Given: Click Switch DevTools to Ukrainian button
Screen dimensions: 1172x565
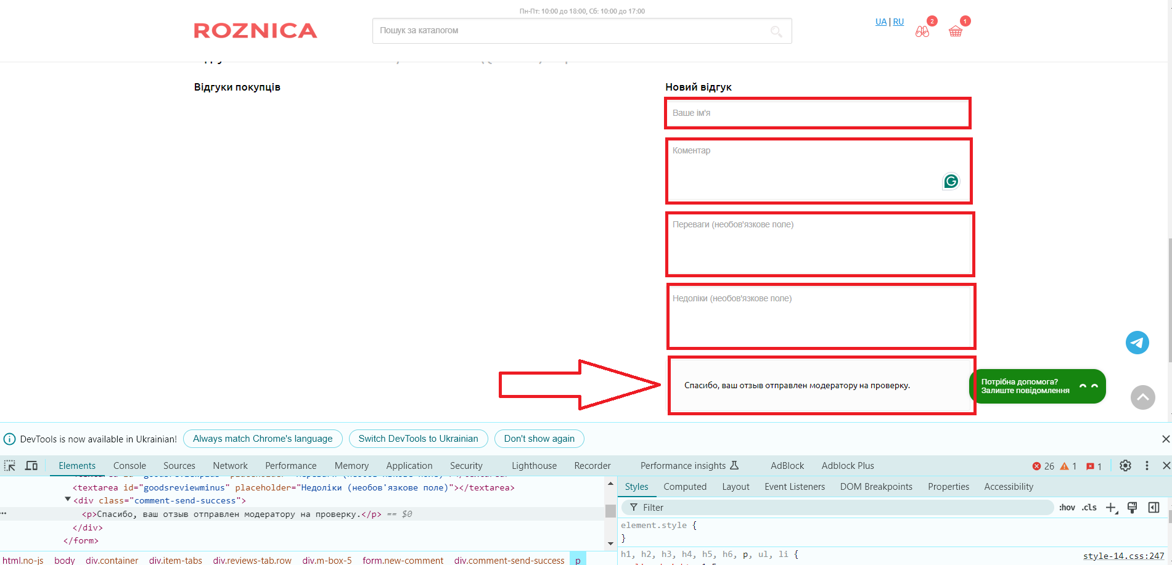Looking at the screenshot, I should point(418,439).
